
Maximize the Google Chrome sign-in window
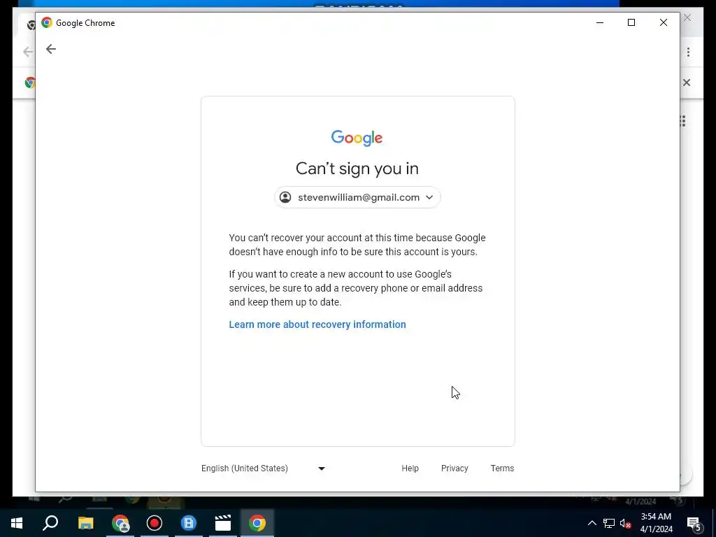631,22
